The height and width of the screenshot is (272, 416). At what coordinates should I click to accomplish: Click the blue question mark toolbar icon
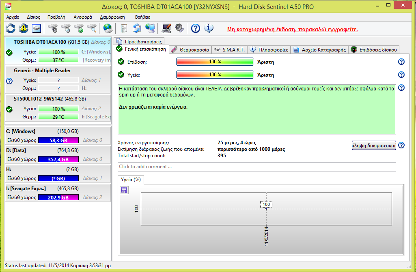tap(196, 28)
